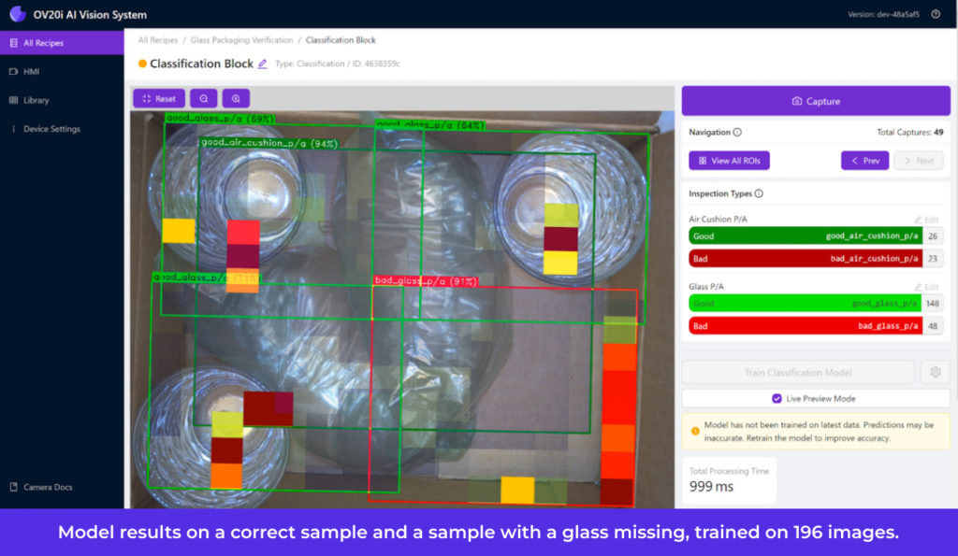Click the All Recipes breadcrumb link

click(157, 39)
